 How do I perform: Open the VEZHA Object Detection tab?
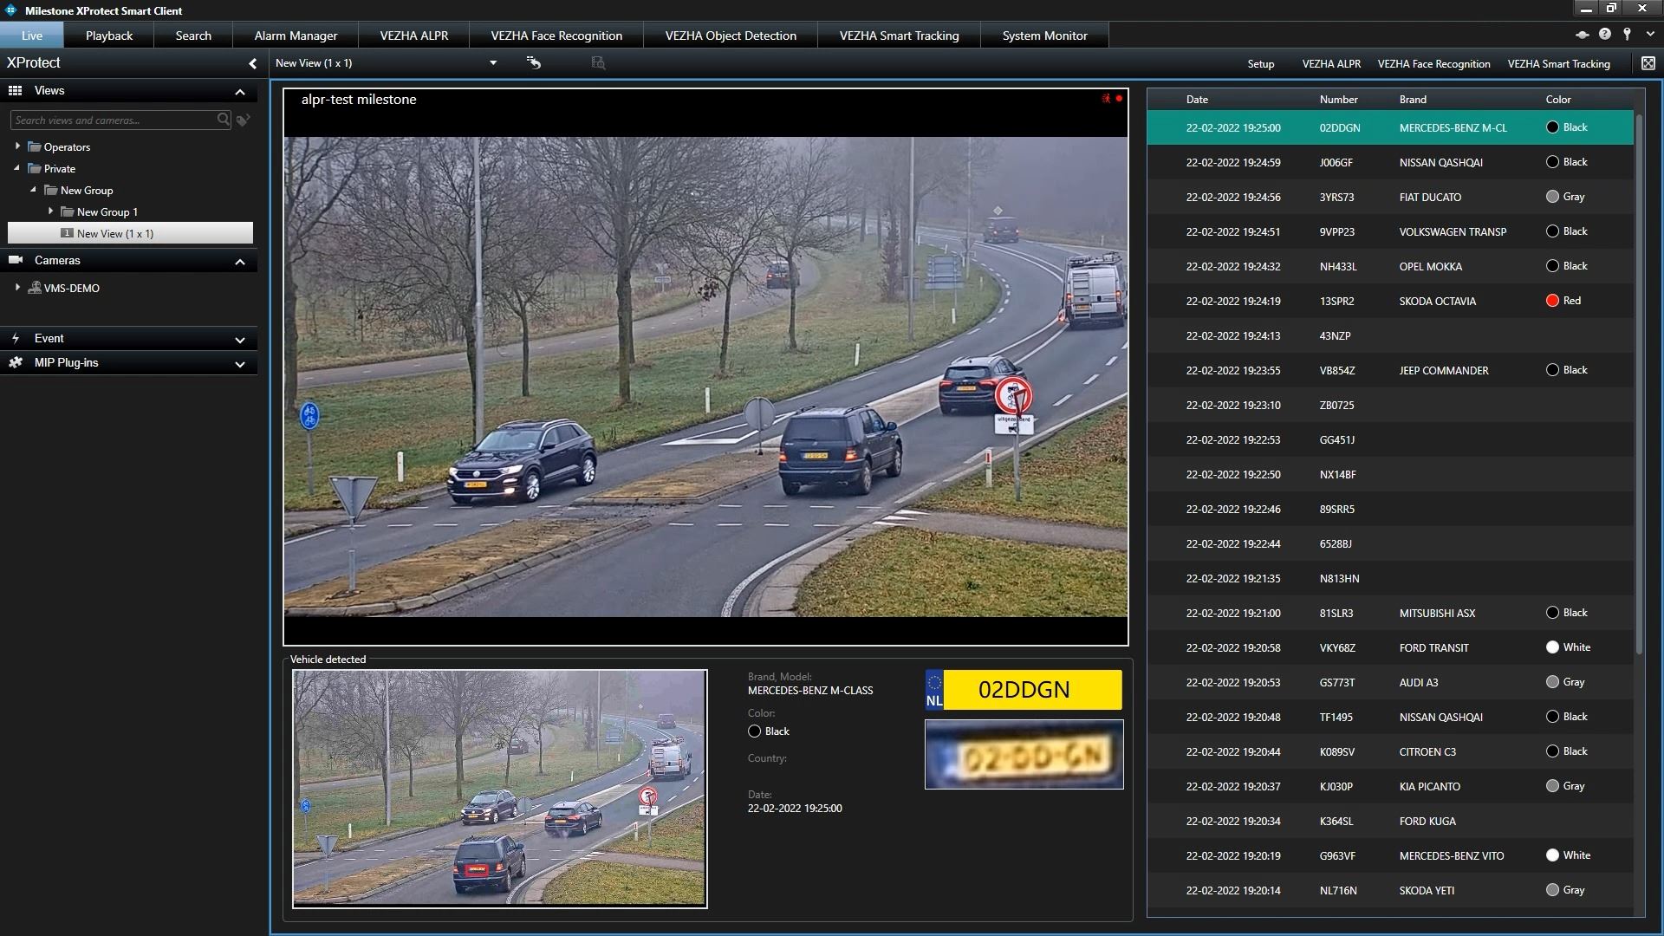click(x=731, y=36)
